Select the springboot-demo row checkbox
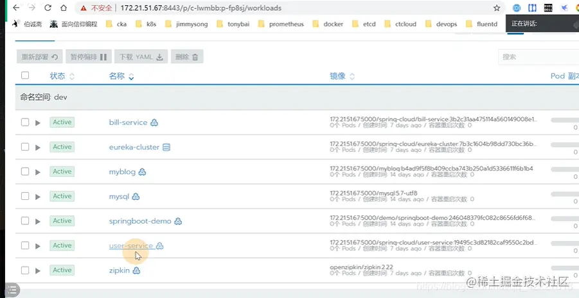 [24, 221]
